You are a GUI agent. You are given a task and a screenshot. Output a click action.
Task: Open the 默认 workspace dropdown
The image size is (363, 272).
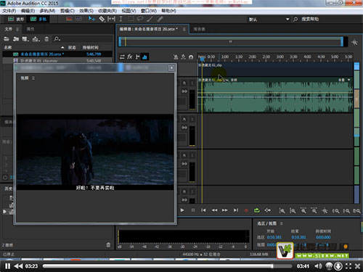(269, 20)
